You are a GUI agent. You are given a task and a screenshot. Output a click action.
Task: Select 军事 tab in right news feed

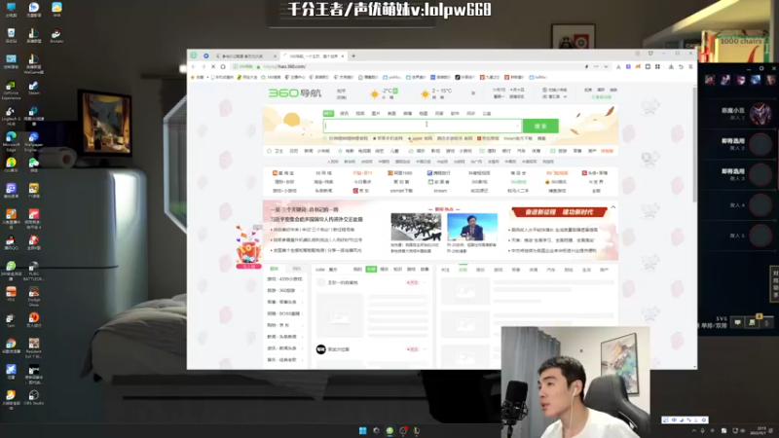(516, 270)
